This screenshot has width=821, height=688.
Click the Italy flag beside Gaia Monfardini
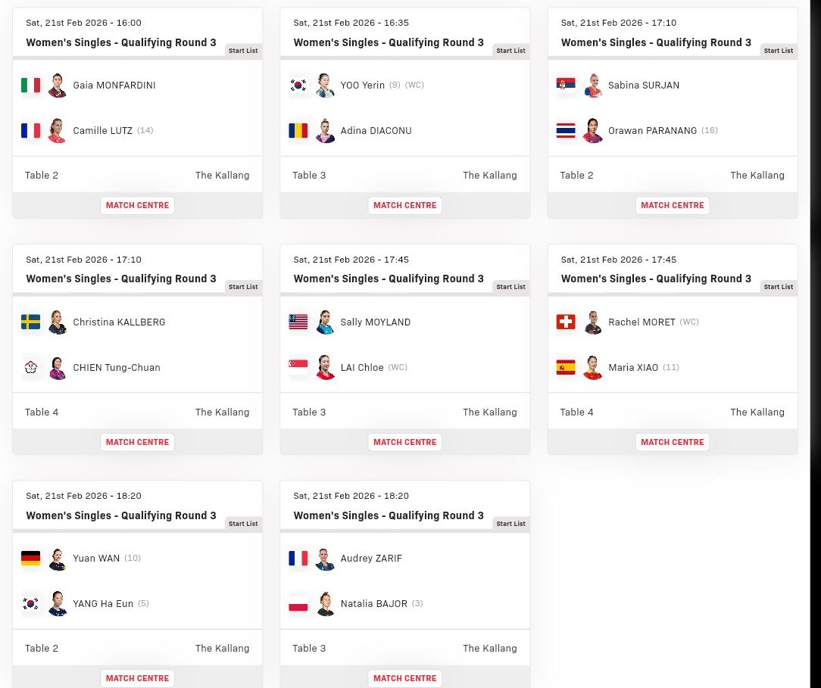click(x=30, y=86)
